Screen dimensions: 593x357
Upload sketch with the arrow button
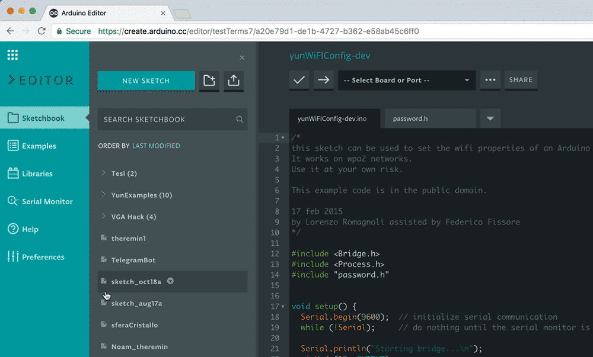coord(324,80)
